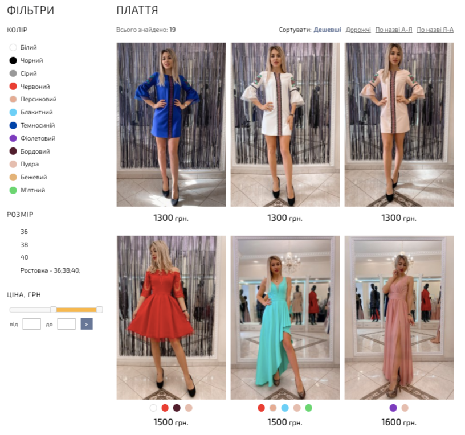Choose the Червоний color filter
Viewport: 465px width, 435px height.
35,87
